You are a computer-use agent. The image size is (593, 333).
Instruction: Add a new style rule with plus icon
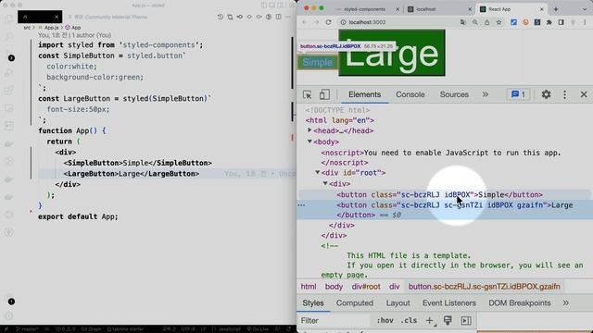pos(430,321)
